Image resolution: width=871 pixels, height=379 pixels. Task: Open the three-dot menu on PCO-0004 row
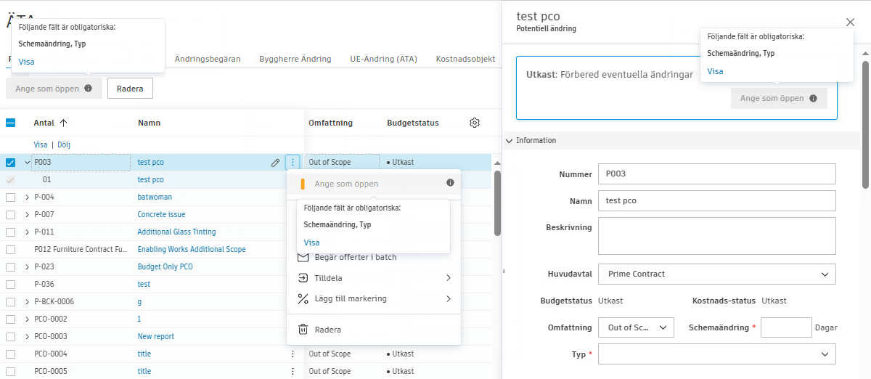[x=293, y=354]
